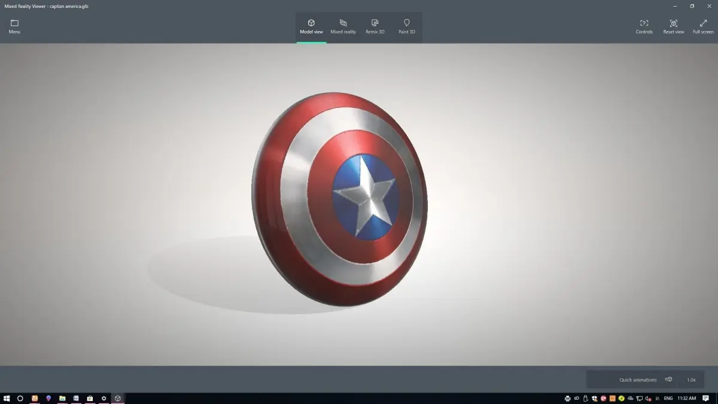Open the Action Center notifications
Screen dimensions: 718x404
[706, 398]
